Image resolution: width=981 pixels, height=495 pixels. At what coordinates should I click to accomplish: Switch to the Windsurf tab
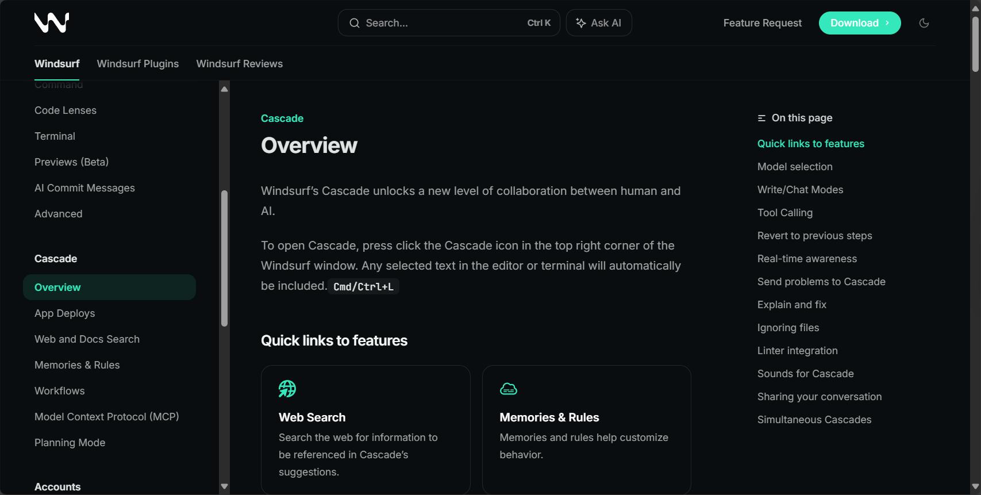57,64
